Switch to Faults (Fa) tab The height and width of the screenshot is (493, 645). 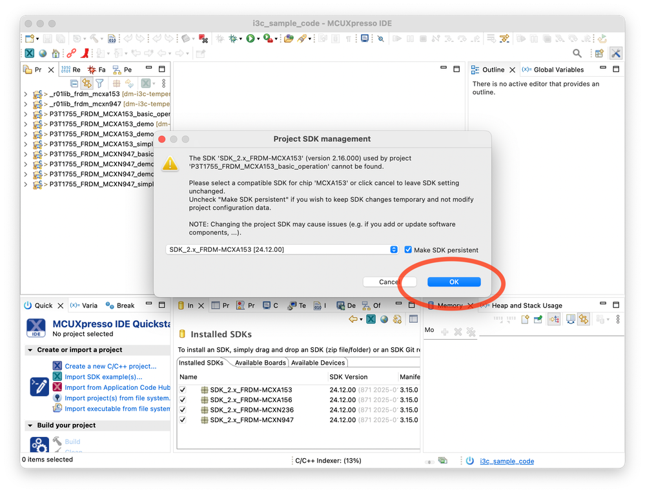[97, 70]
